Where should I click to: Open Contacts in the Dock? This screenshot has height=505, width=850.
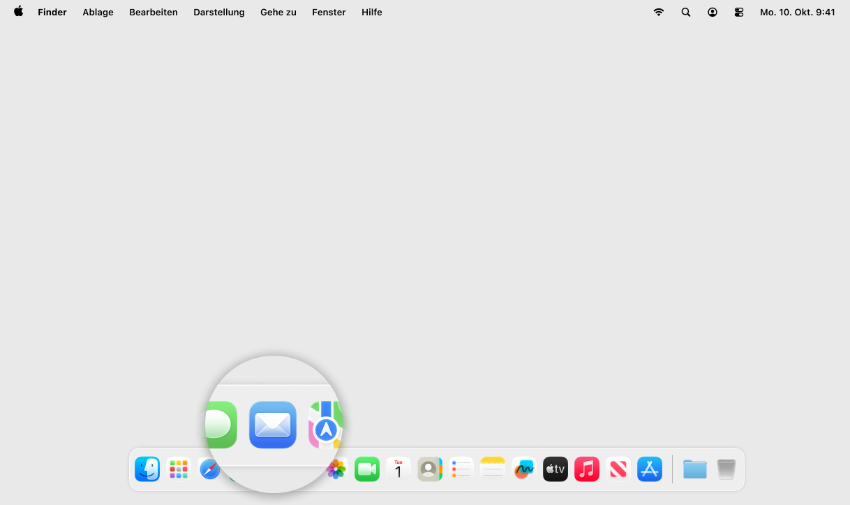[430, 469]
